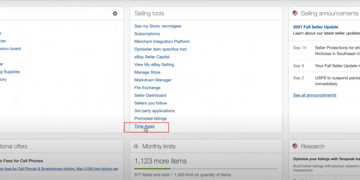Image resolution: width=360 pixels, height=180 pixels.
Task: Click the Research panel heading
Action: point(313,146)
